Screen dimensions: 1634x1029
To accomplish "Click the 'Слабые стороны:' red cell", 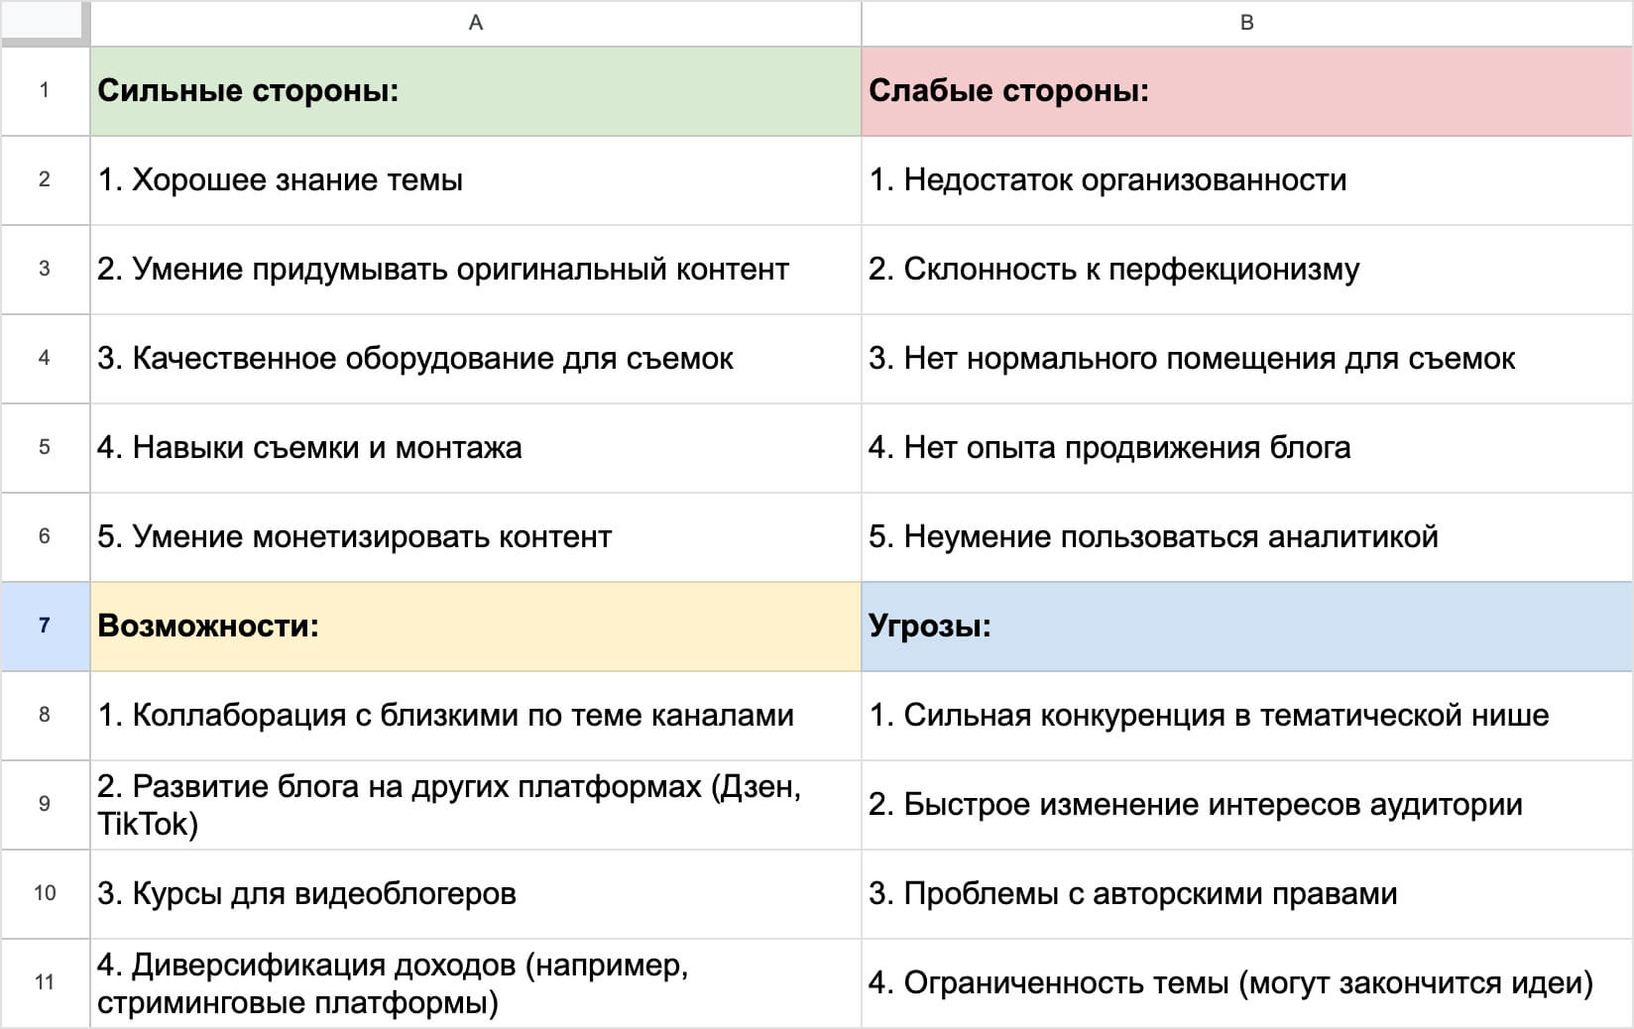I will 1246,91.
